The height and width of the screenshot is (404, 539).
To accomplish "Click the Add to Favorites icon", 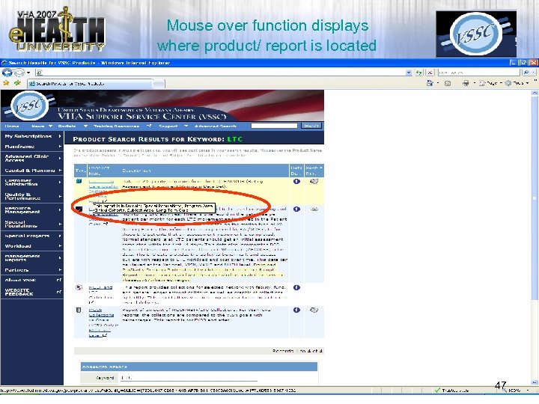I will click(17, 83).
